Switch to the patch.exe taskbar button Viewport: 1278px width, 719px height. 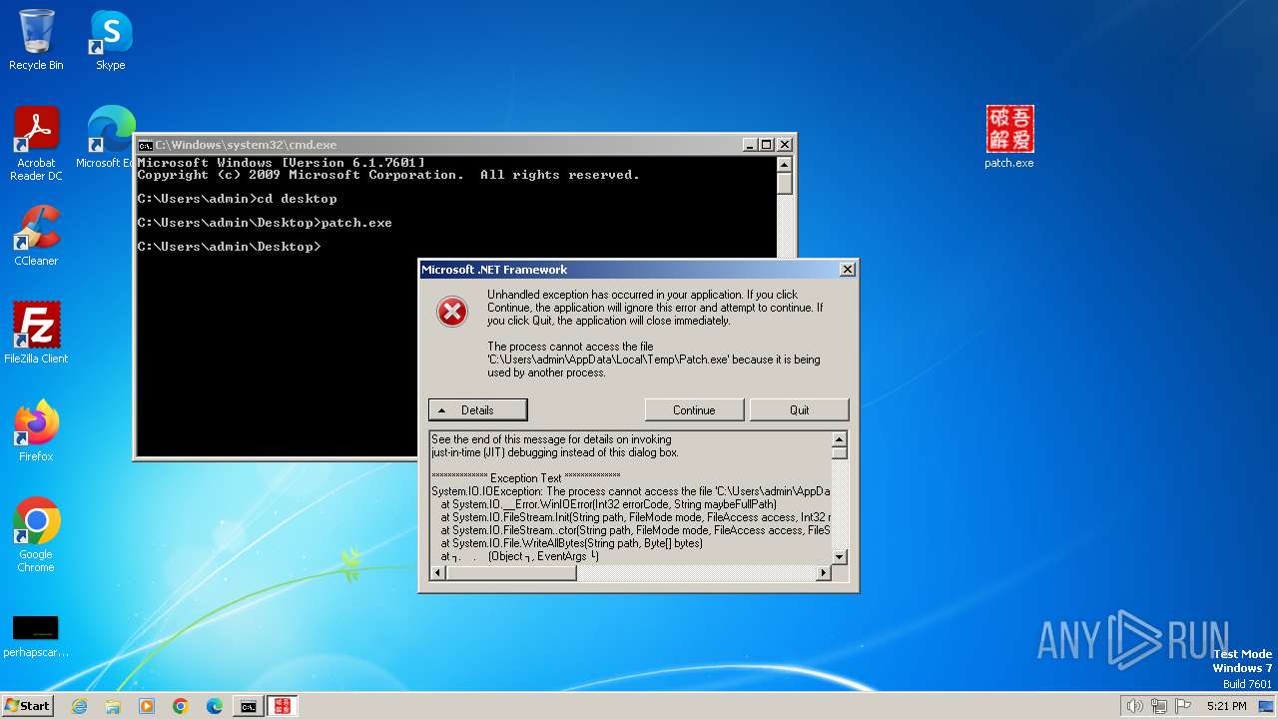tap(282, 706)
